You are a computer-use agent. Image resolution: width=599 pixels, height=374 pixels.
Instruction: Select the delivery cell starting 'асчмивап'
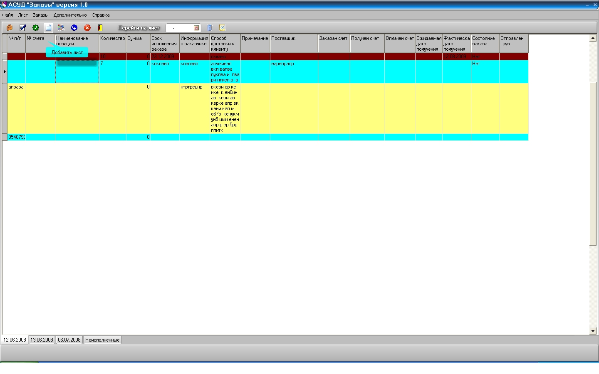coord(225,71)
